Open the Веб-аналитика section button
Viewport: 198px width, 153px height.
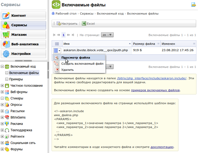tap(23, 44)
